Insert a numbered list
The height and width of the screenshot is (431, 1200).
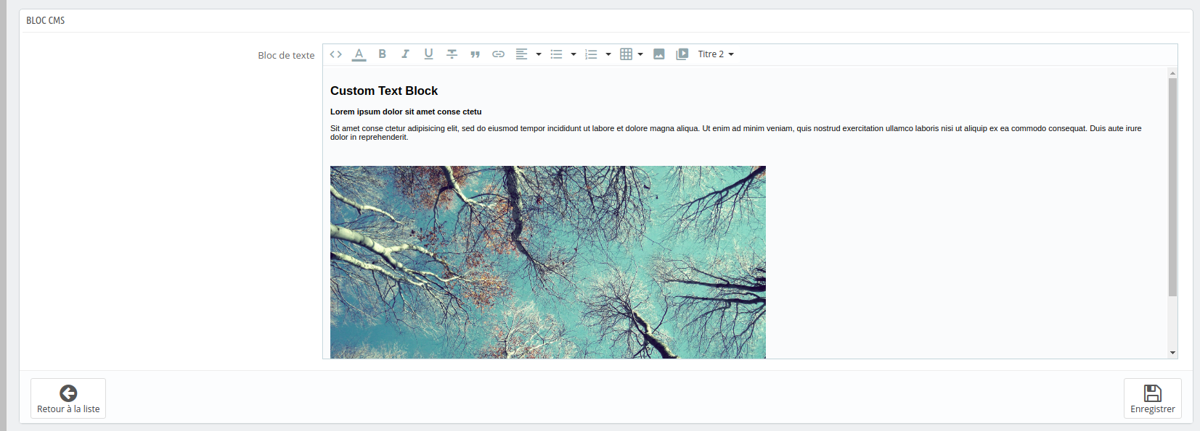(591, 54)
